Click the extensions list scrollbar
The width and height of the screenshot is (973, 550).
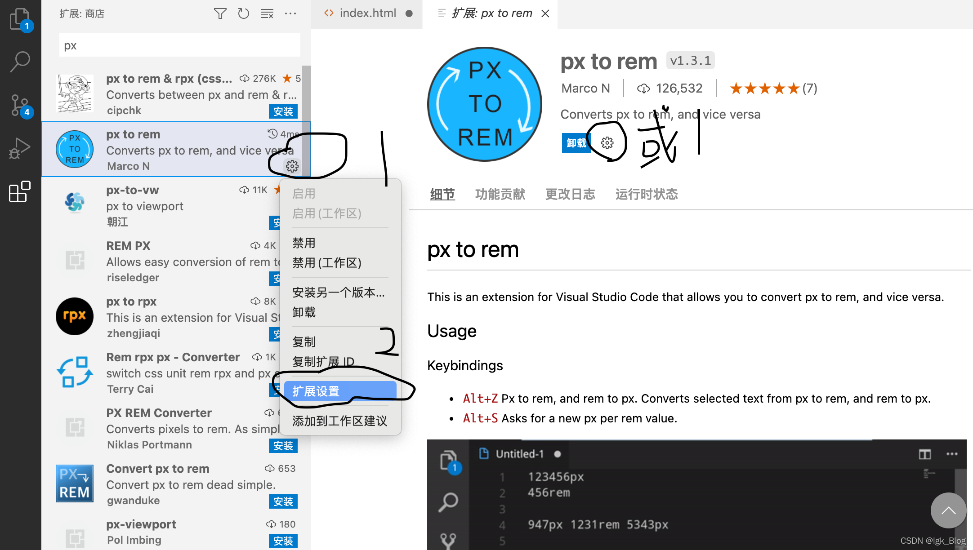[x=306, y=121]
